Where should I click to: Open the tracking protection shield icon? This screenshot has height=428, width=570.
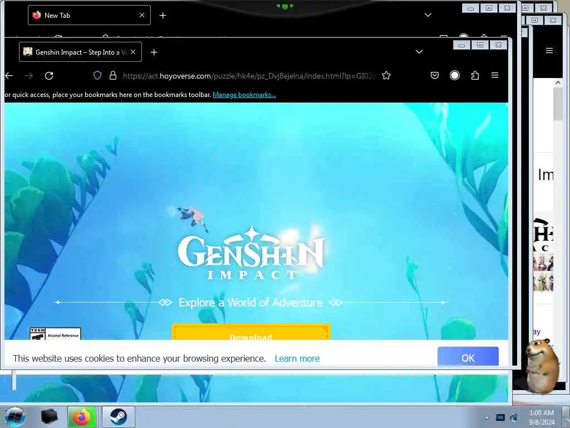pyautogui.click(x=97, y=75)
